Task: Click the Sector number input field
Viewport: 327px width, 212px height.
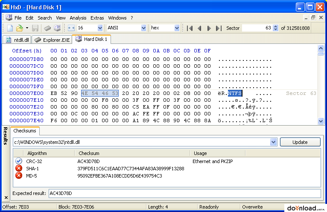Action: tap(257, 28)
